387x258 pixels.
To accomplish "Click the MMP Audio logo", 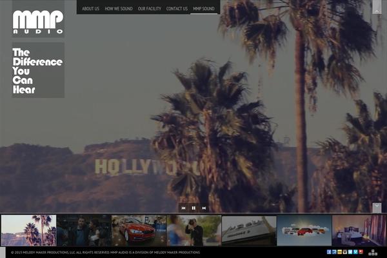I will click(38, 22).
